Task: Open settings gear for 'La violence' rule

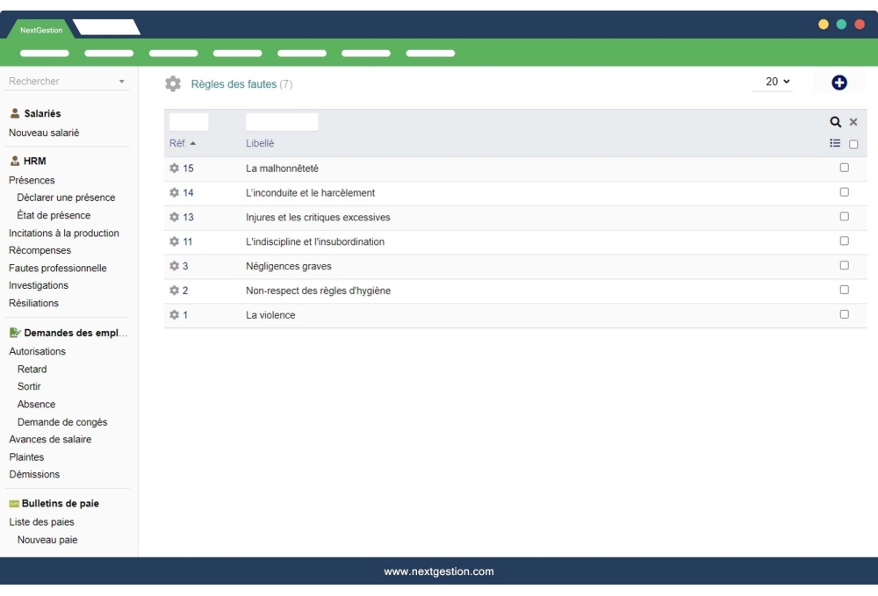Action: click(174, 315)
